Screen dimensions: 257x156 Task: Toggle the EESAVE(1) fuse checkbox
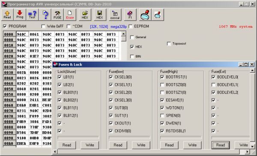(162, 100)
